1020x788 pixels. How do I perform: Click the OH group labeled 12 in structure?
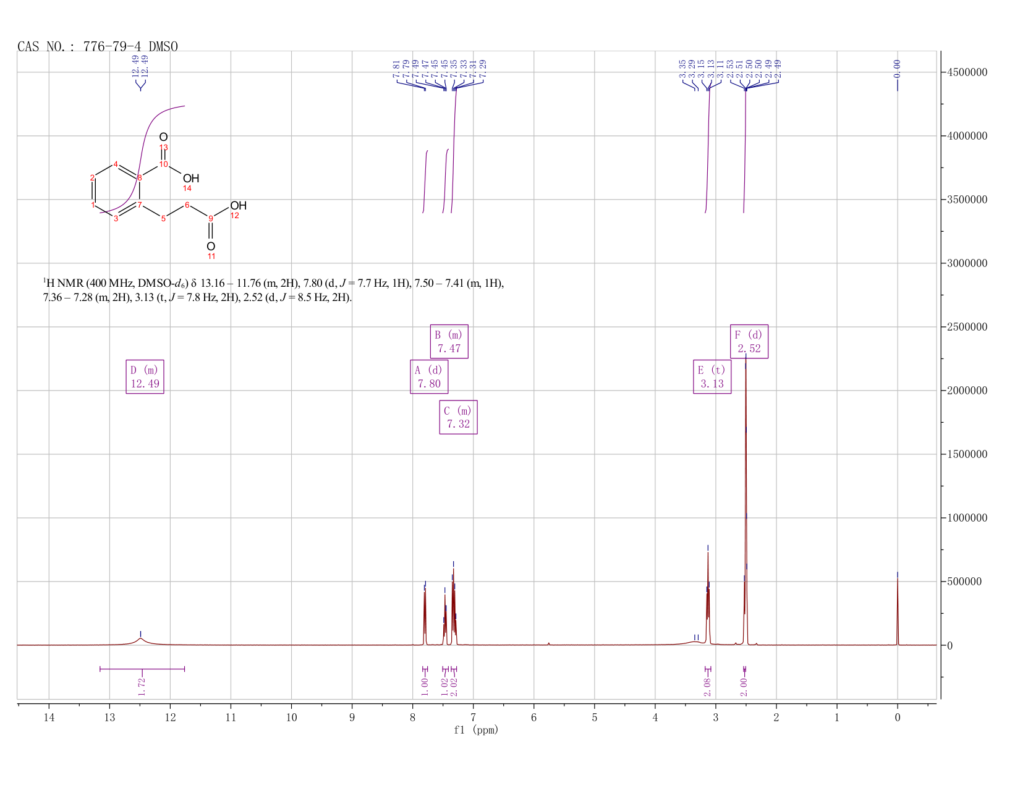click(239, 205)
